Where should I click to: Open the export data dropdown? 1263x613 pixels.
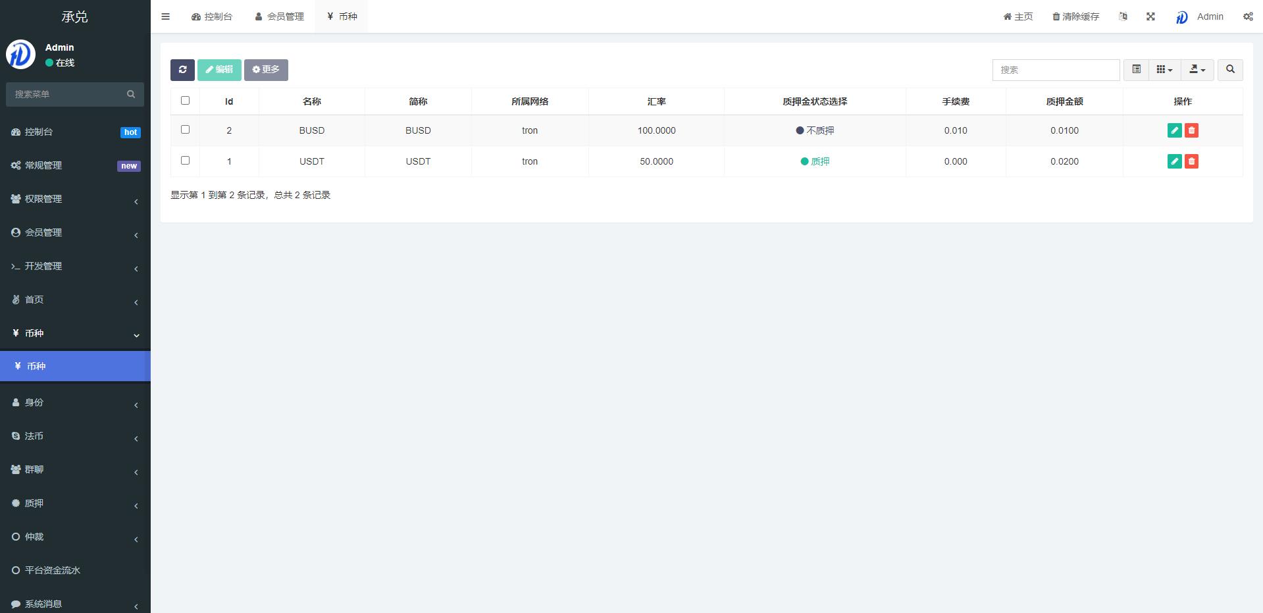click(1197, 70)
